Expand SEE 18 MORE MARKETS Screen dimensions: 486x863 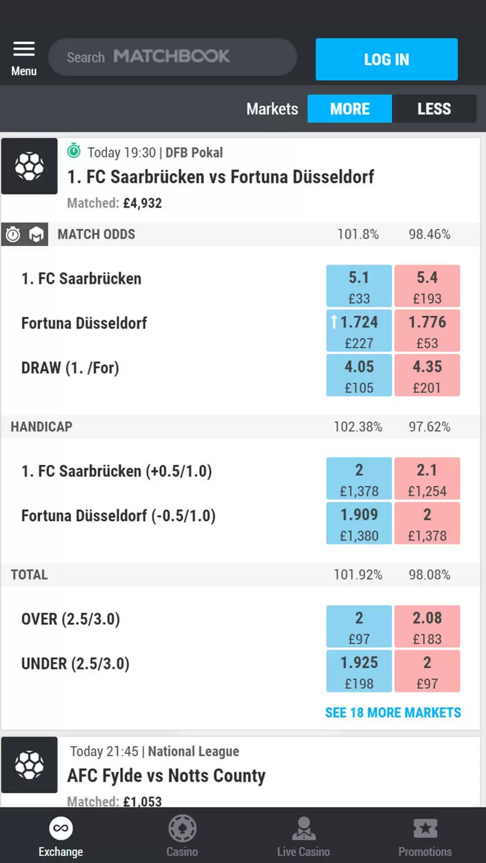[393, 713]
